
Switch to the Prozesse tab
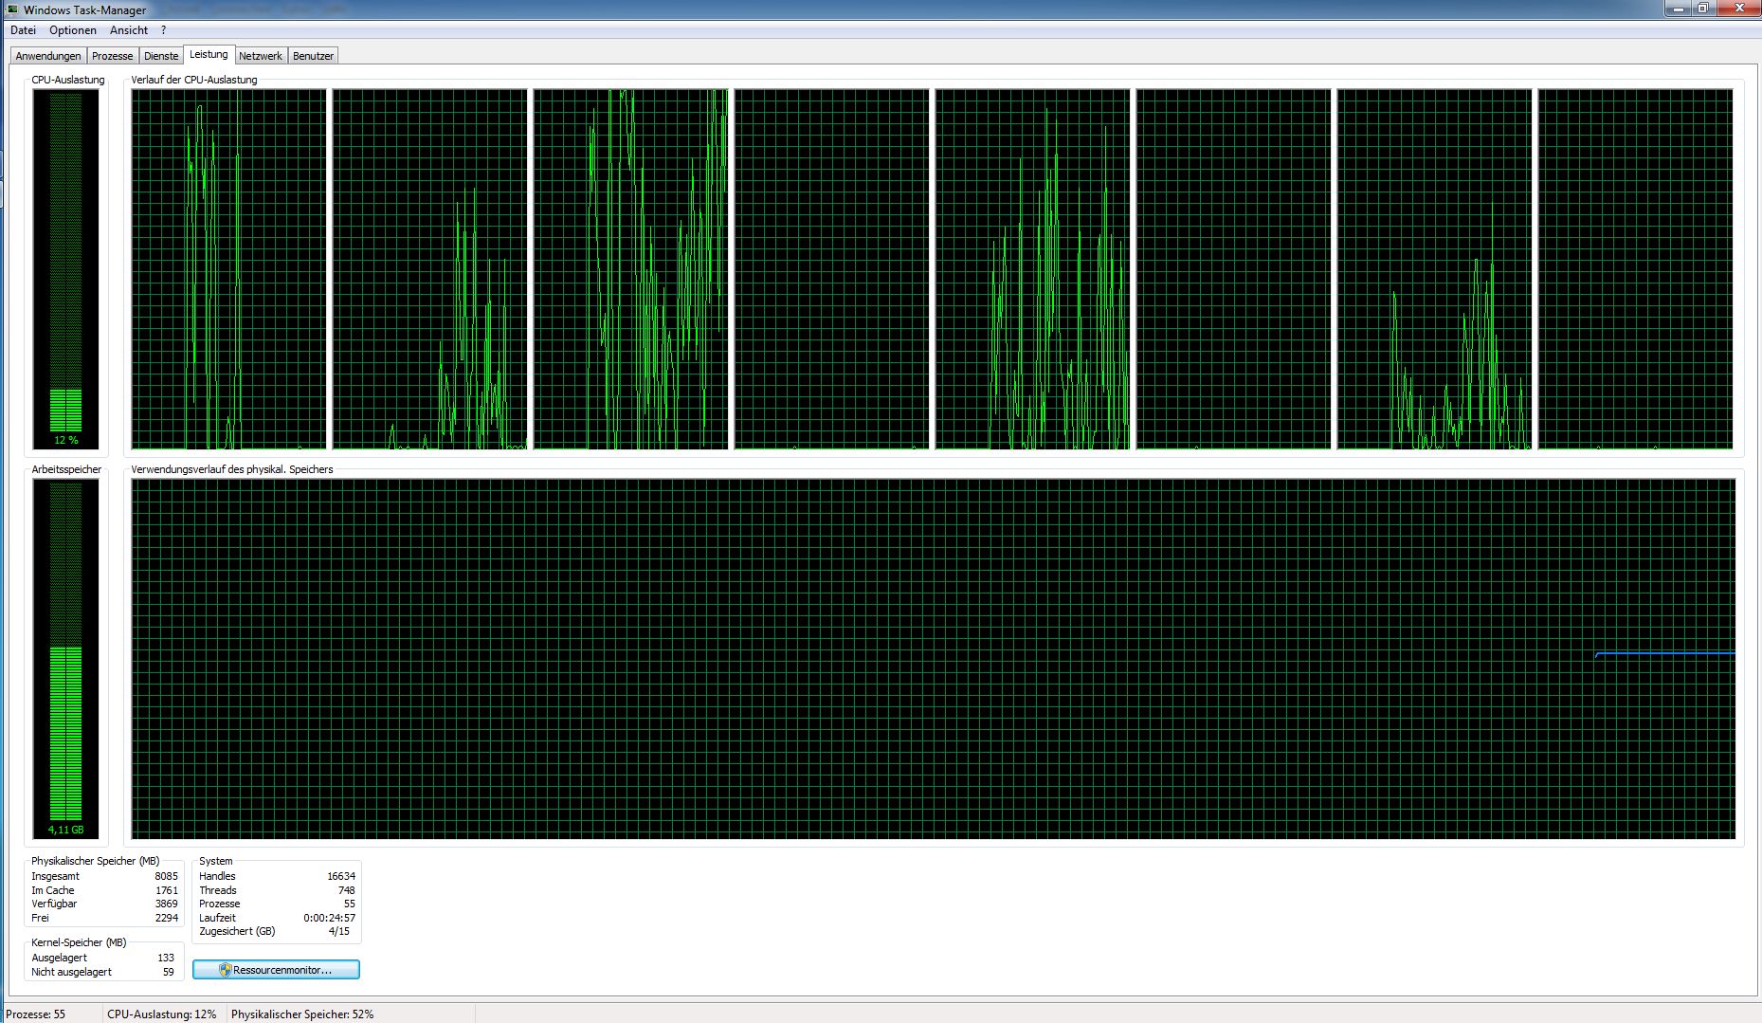112,56
